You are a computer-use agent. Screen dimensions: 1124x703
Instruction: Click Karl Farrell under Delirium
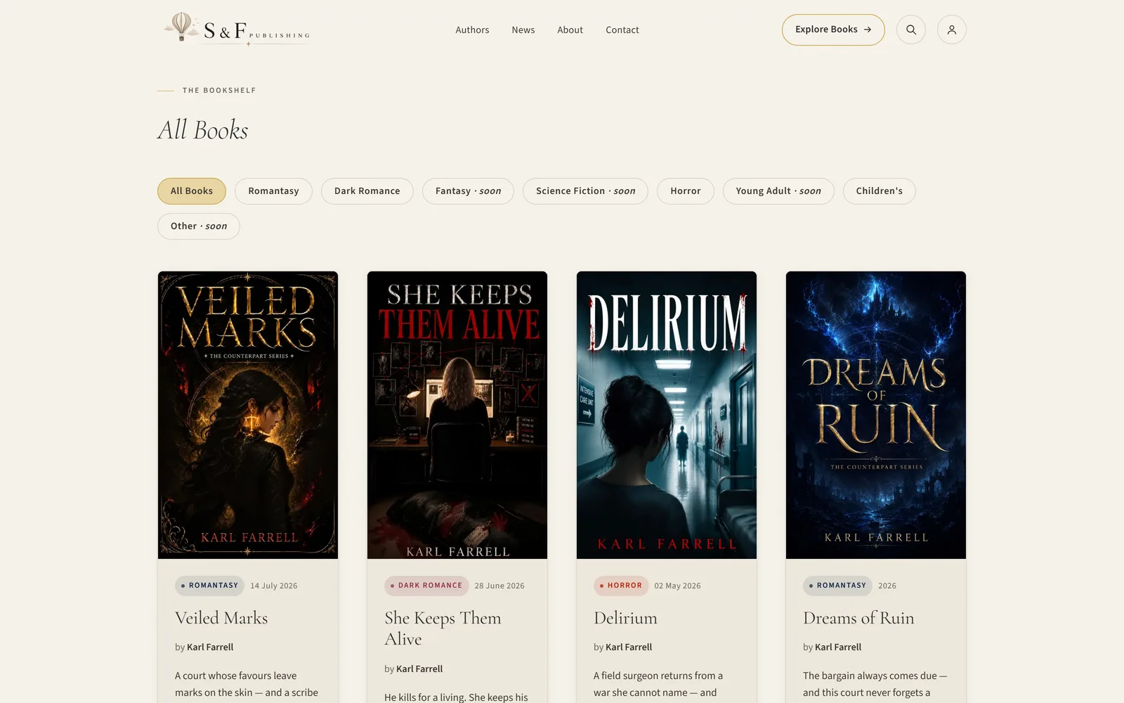point(629,647)
